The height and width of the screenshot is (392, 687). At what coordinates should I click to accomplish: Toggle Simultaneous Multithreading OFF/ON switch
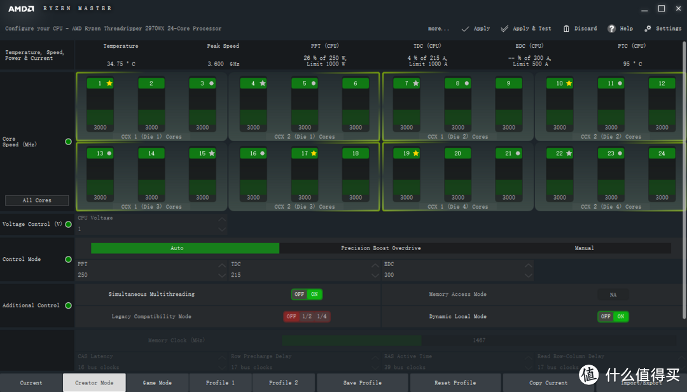[307, 294]
